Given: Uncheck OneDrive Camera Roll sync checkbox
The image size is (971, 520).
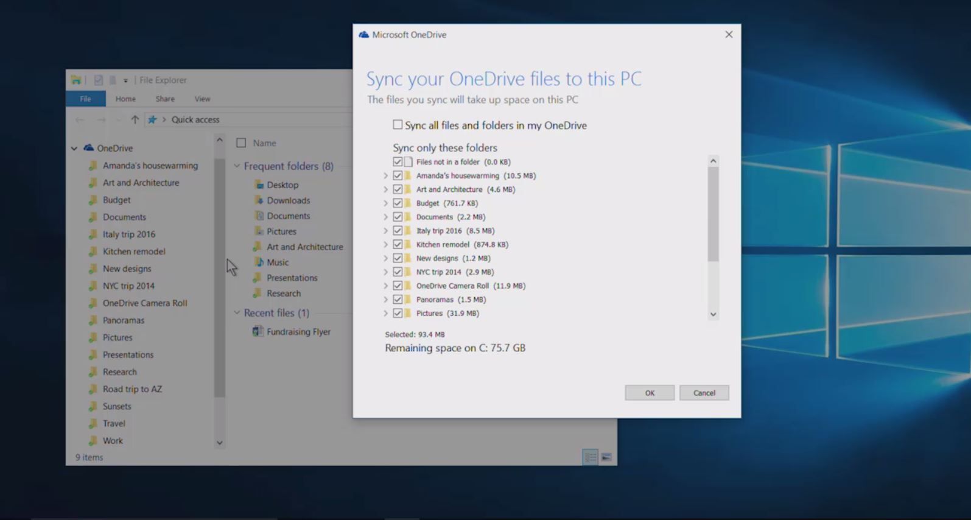Looking at the screenshot, I should [398, 286].
